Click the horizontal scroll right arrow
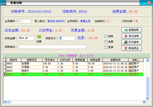The image size is (153, 107). coord(144,102)
